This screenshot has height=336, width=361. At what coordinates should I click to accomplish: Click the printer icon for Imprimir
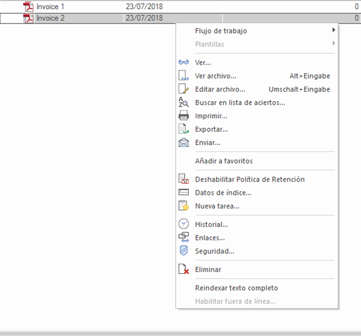[184, 116]
